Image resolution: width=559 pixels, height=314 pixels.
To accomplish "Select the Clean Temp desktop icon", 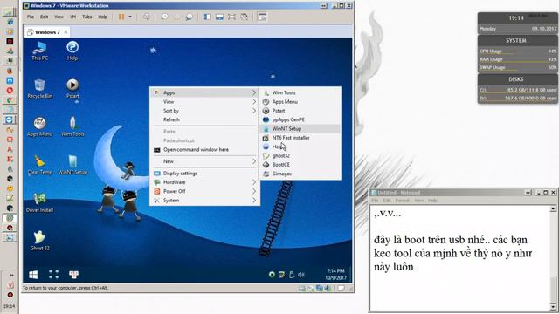I will 39,165.
